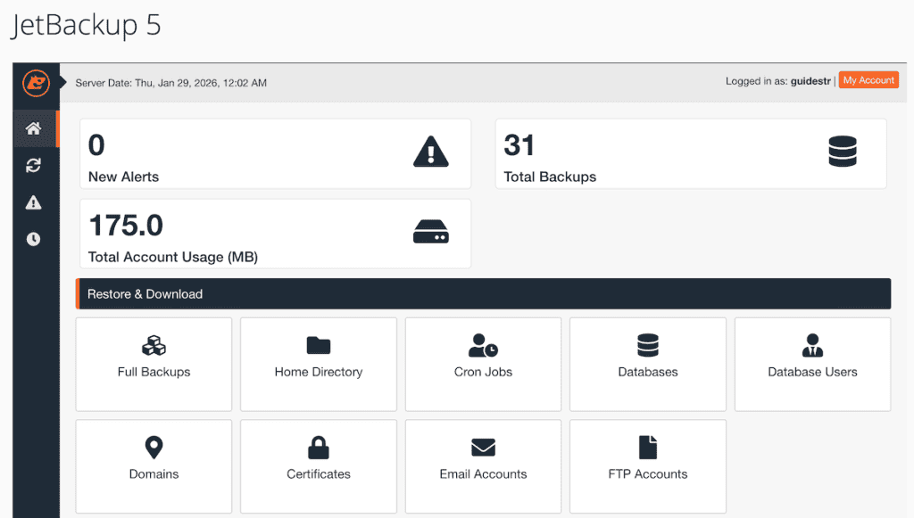Image resolution: width=914 pixels, height=518 pixels.
Task: Select the Home Directory label
Action: [x=319, y=372]
